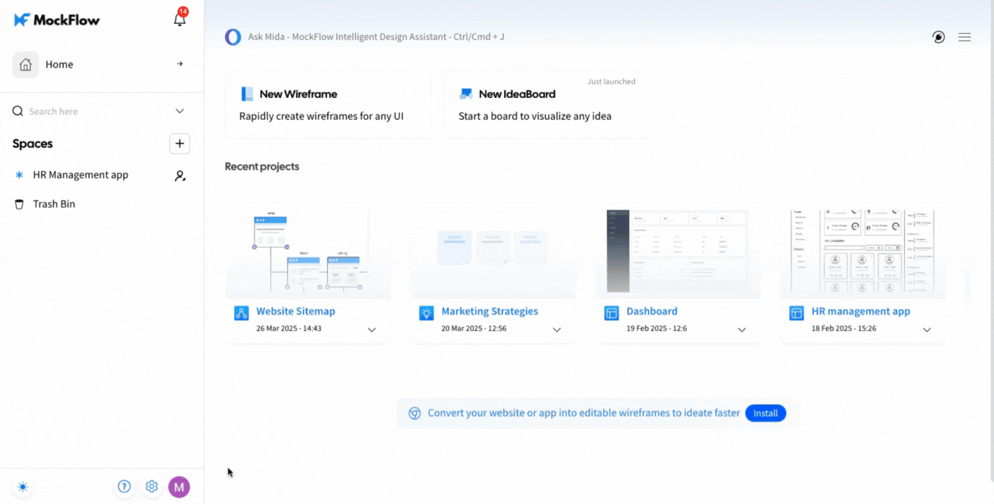Screen dimensions: 994x504
Task: Click Dashboard project title
Action: (x=652, y=312)
